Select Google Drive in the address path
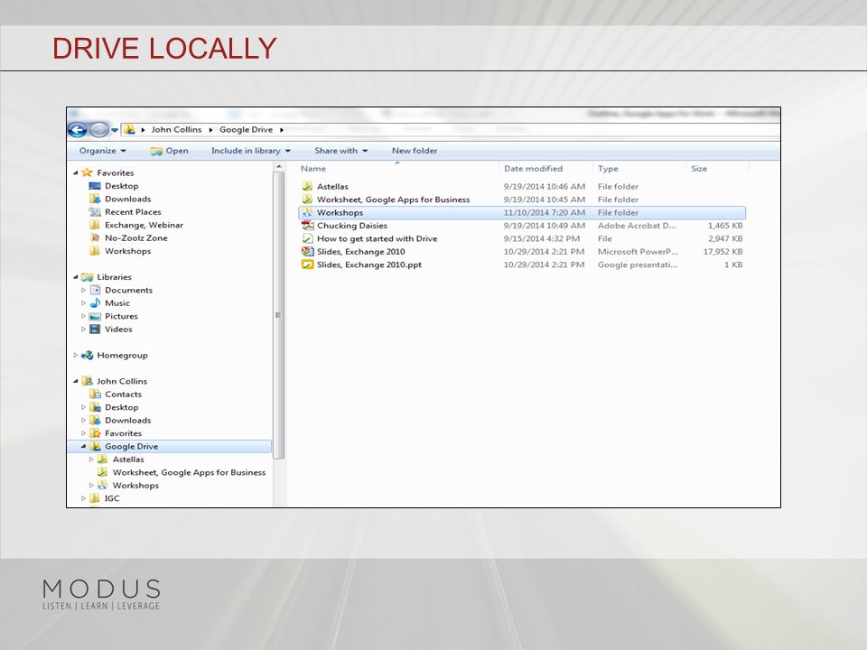 [246, 129]
